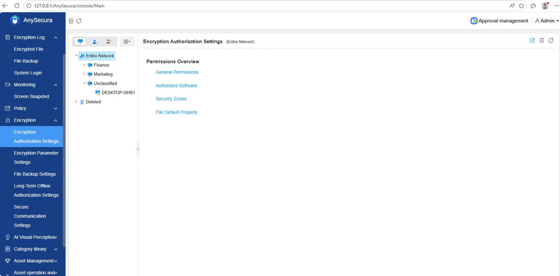The height and width of the screenshot is (276, 560).
Task: Open Encryption Parameter Settings
Action: 36,157
